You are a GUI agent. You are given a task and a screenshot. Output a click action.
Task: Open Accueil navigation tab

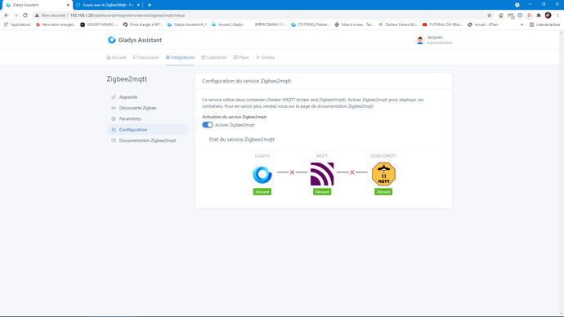[117, 57]
